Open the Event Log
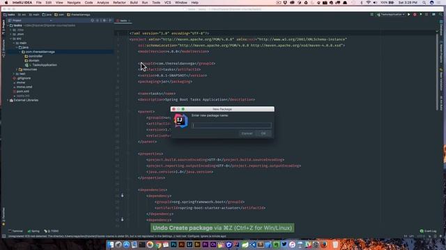Screen dimensions: 446x250 pyautogui.click(x=429, y=231)
